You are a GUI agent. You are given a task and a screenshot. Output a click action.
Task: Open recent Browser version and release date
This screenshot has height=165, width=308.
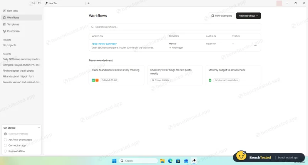[22, 82]
